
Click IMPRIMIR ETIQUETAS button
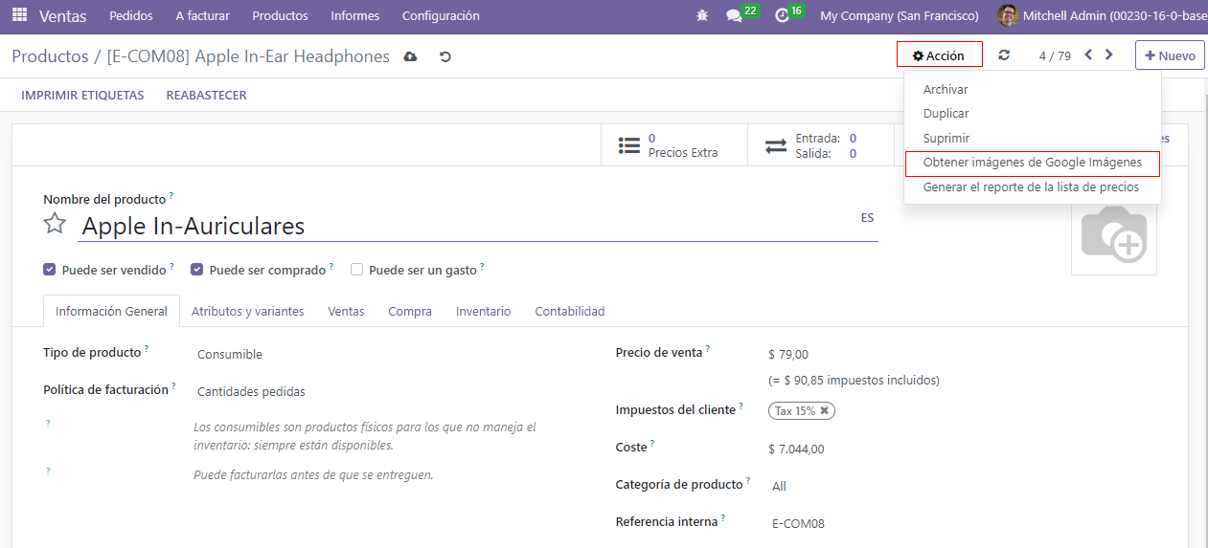point(82,96)
